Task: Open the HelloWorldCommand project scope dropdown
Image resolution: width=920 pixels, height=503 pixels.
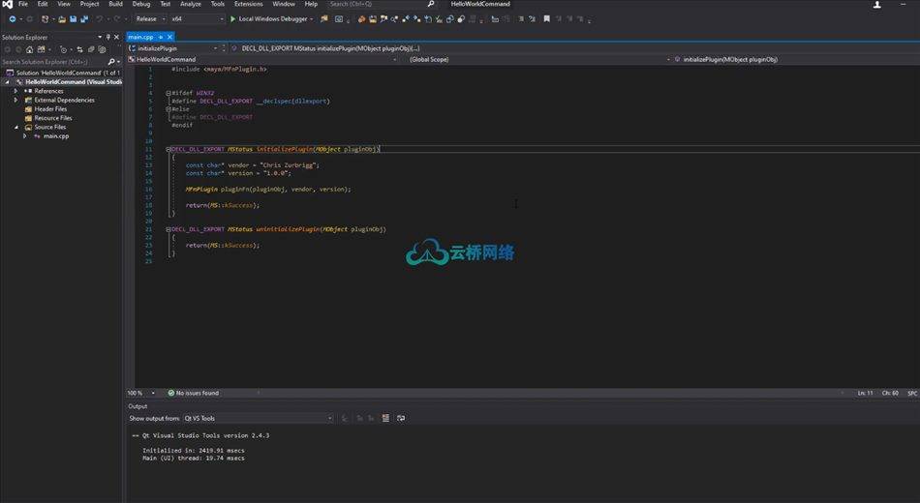Action: (x=394, y=59)
